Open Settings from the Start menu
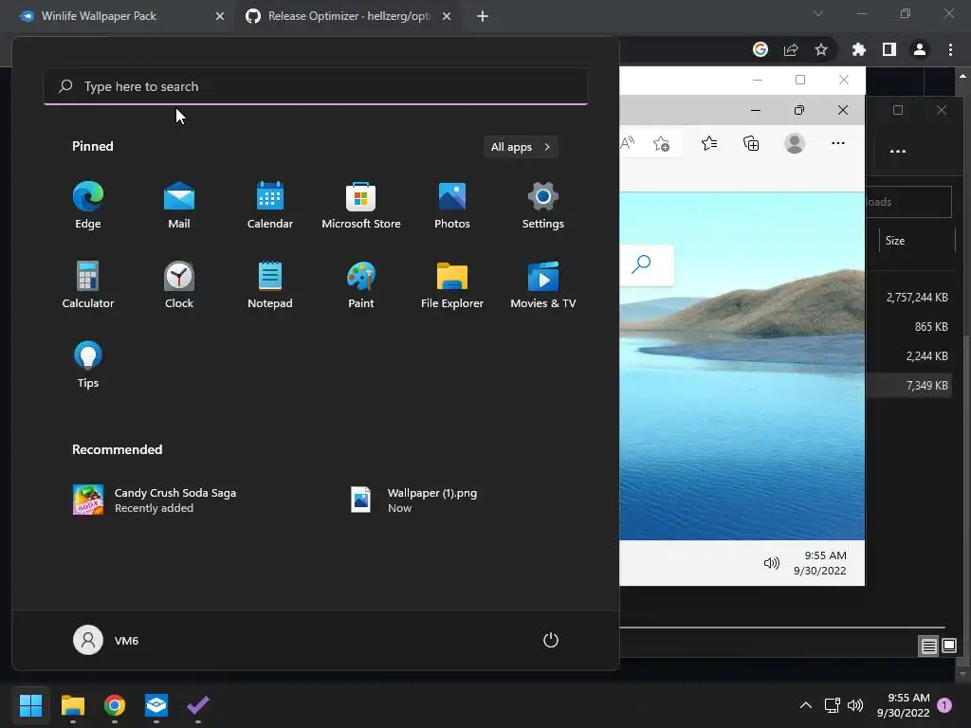Image resolution: width=971 pixels, height=728 pixels. tap(543, 206)
